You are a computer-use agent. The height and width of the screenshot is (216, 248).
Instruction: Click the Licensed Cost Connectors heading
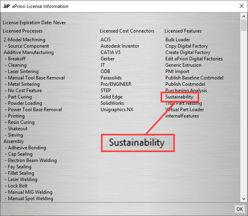click(127, 31)
